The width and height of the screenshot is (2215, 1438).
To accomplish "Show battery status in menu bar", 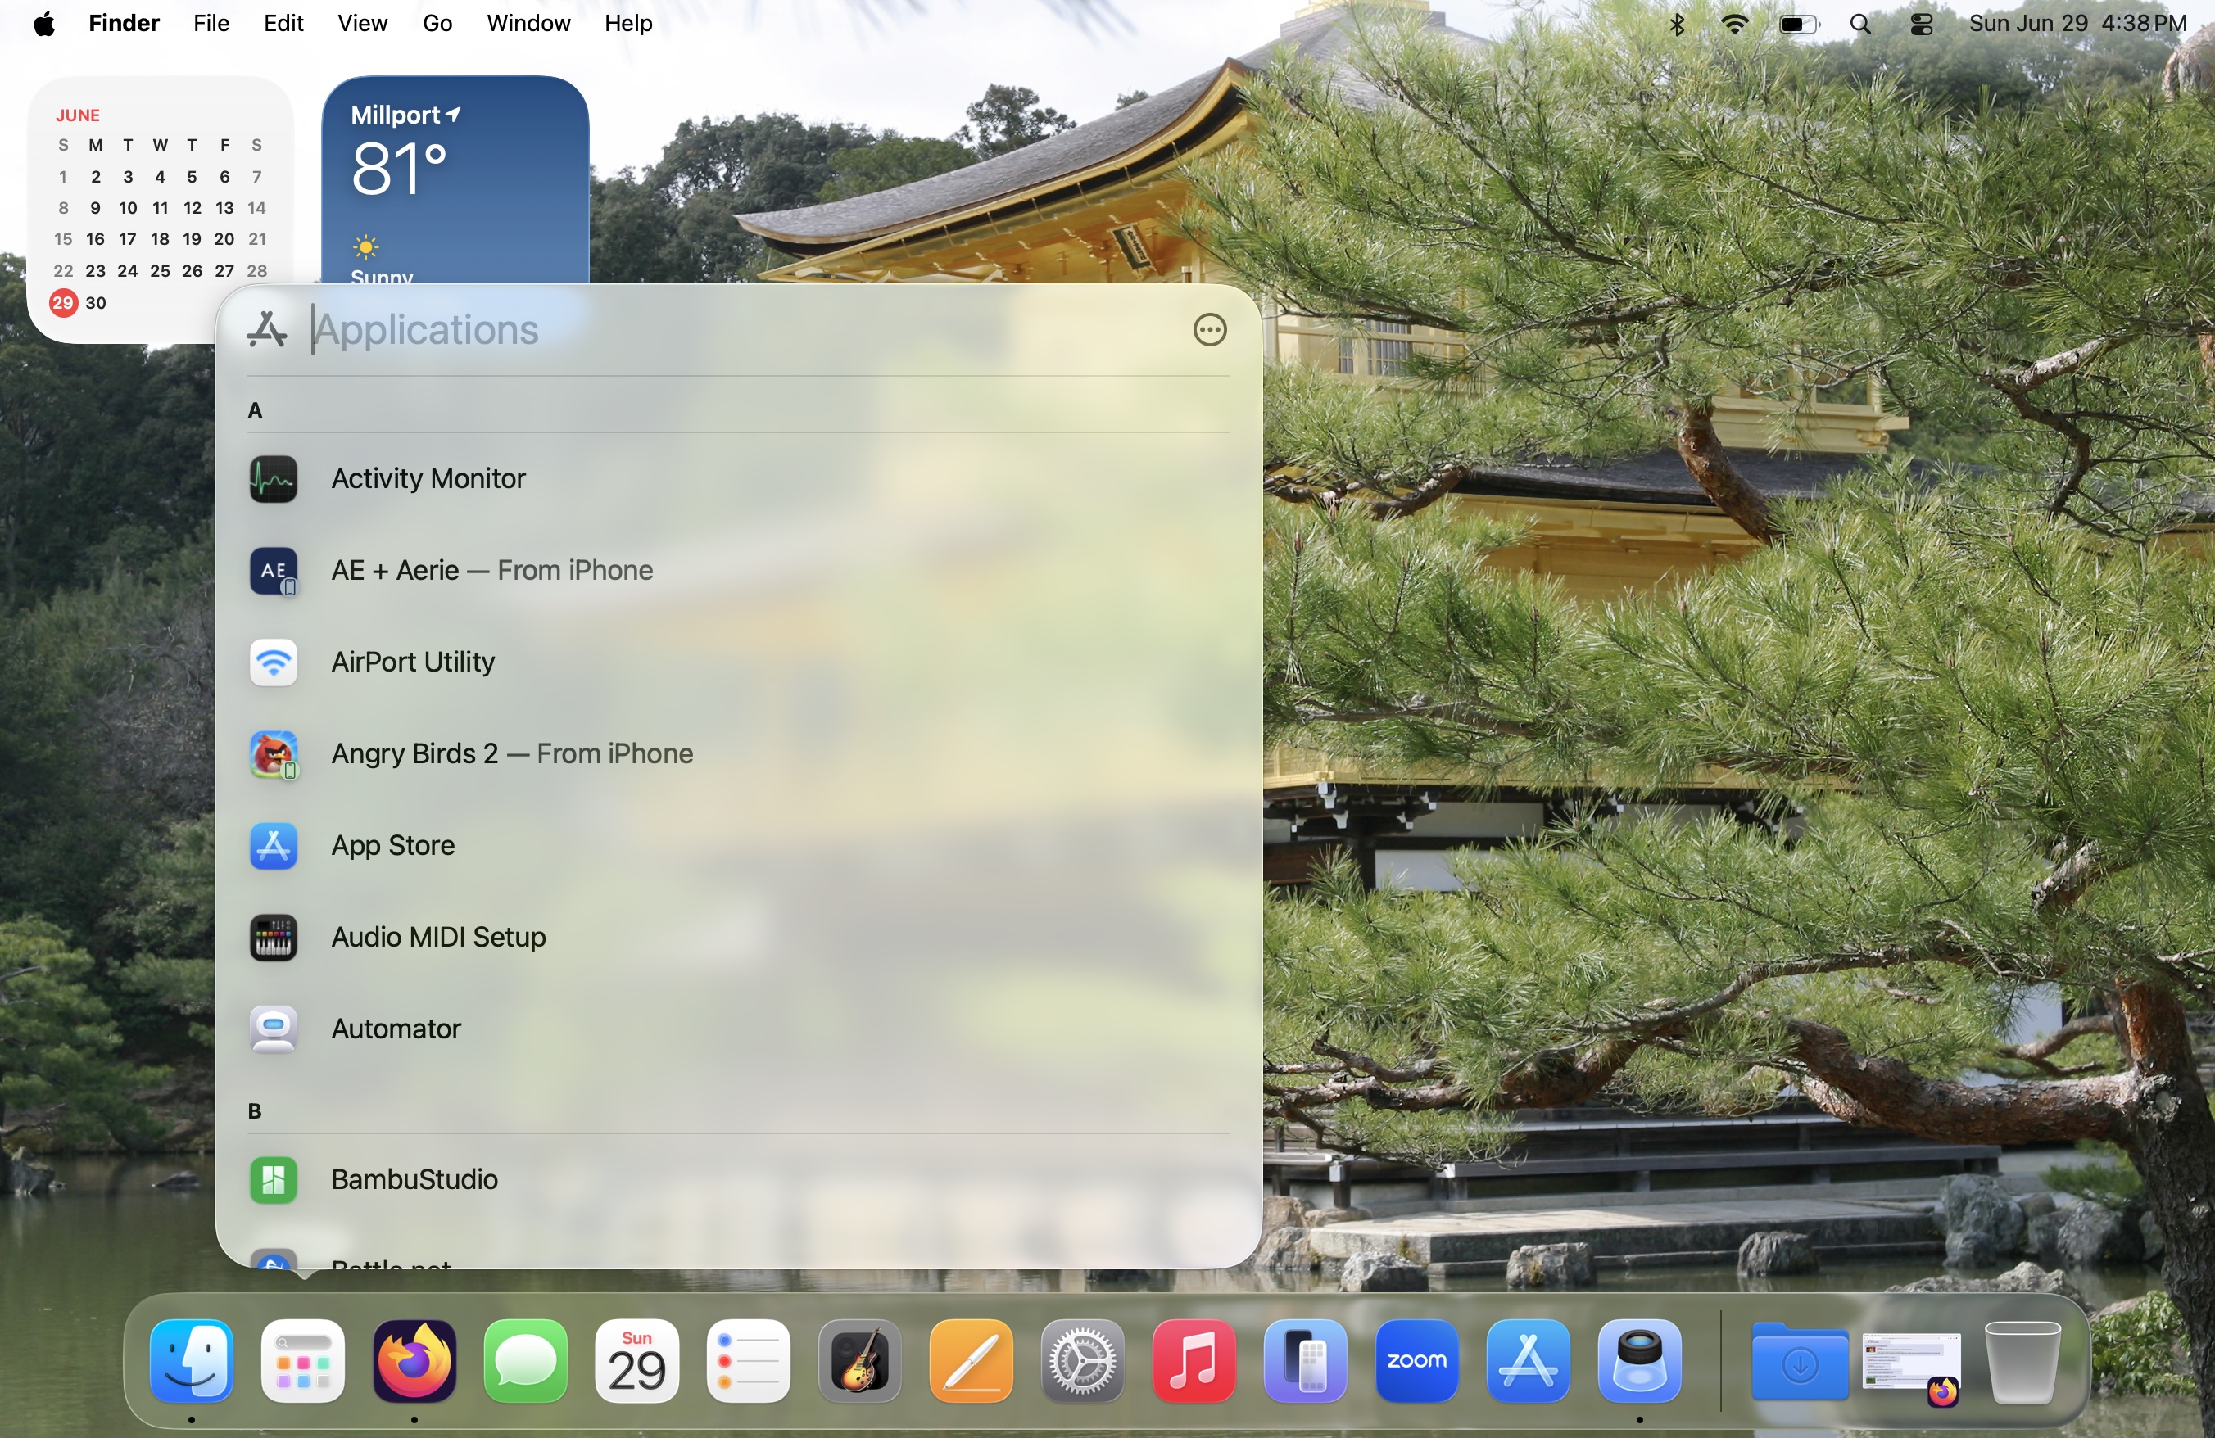I will [1798, 25].
